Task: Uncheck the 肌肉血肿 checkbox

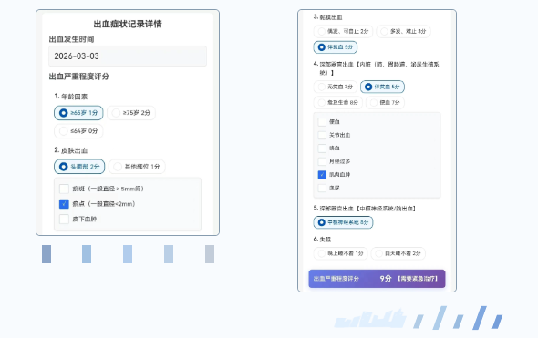Action: click(322, 175)
